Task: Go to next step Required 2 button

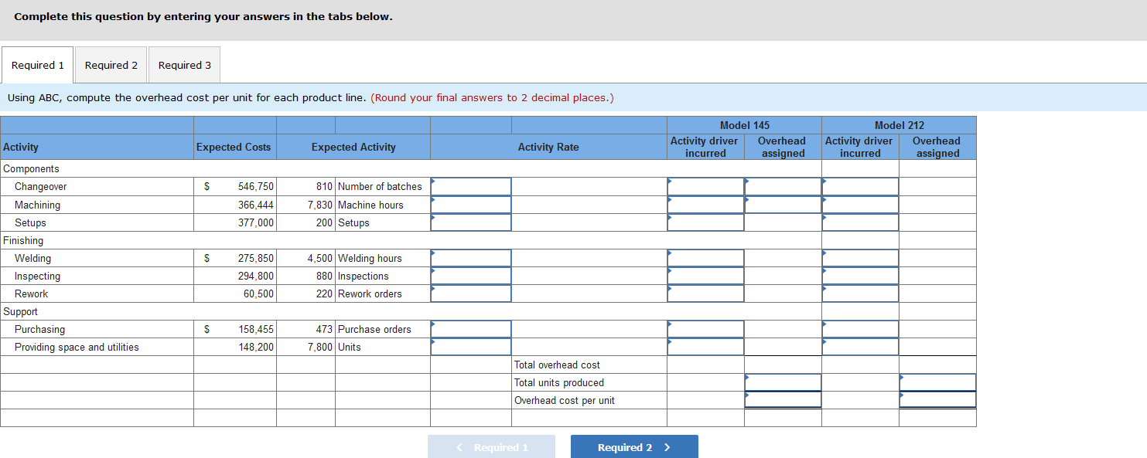Action: [x=634, y=447]
